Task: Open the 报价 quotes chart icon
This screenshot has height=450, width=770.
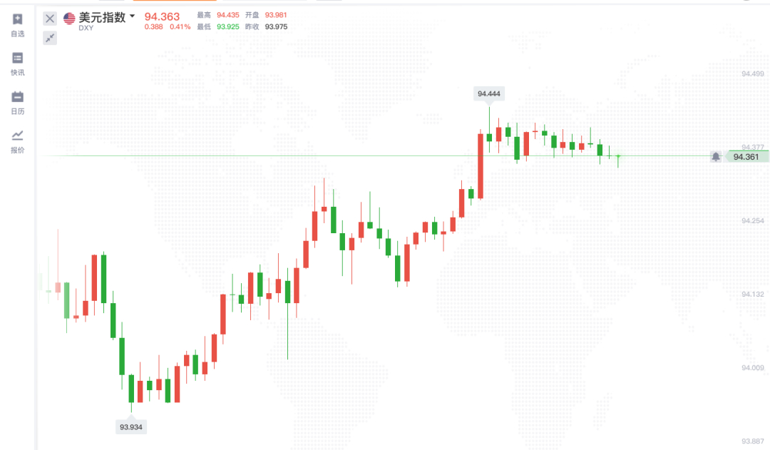Action: click(x=18, y=135)
